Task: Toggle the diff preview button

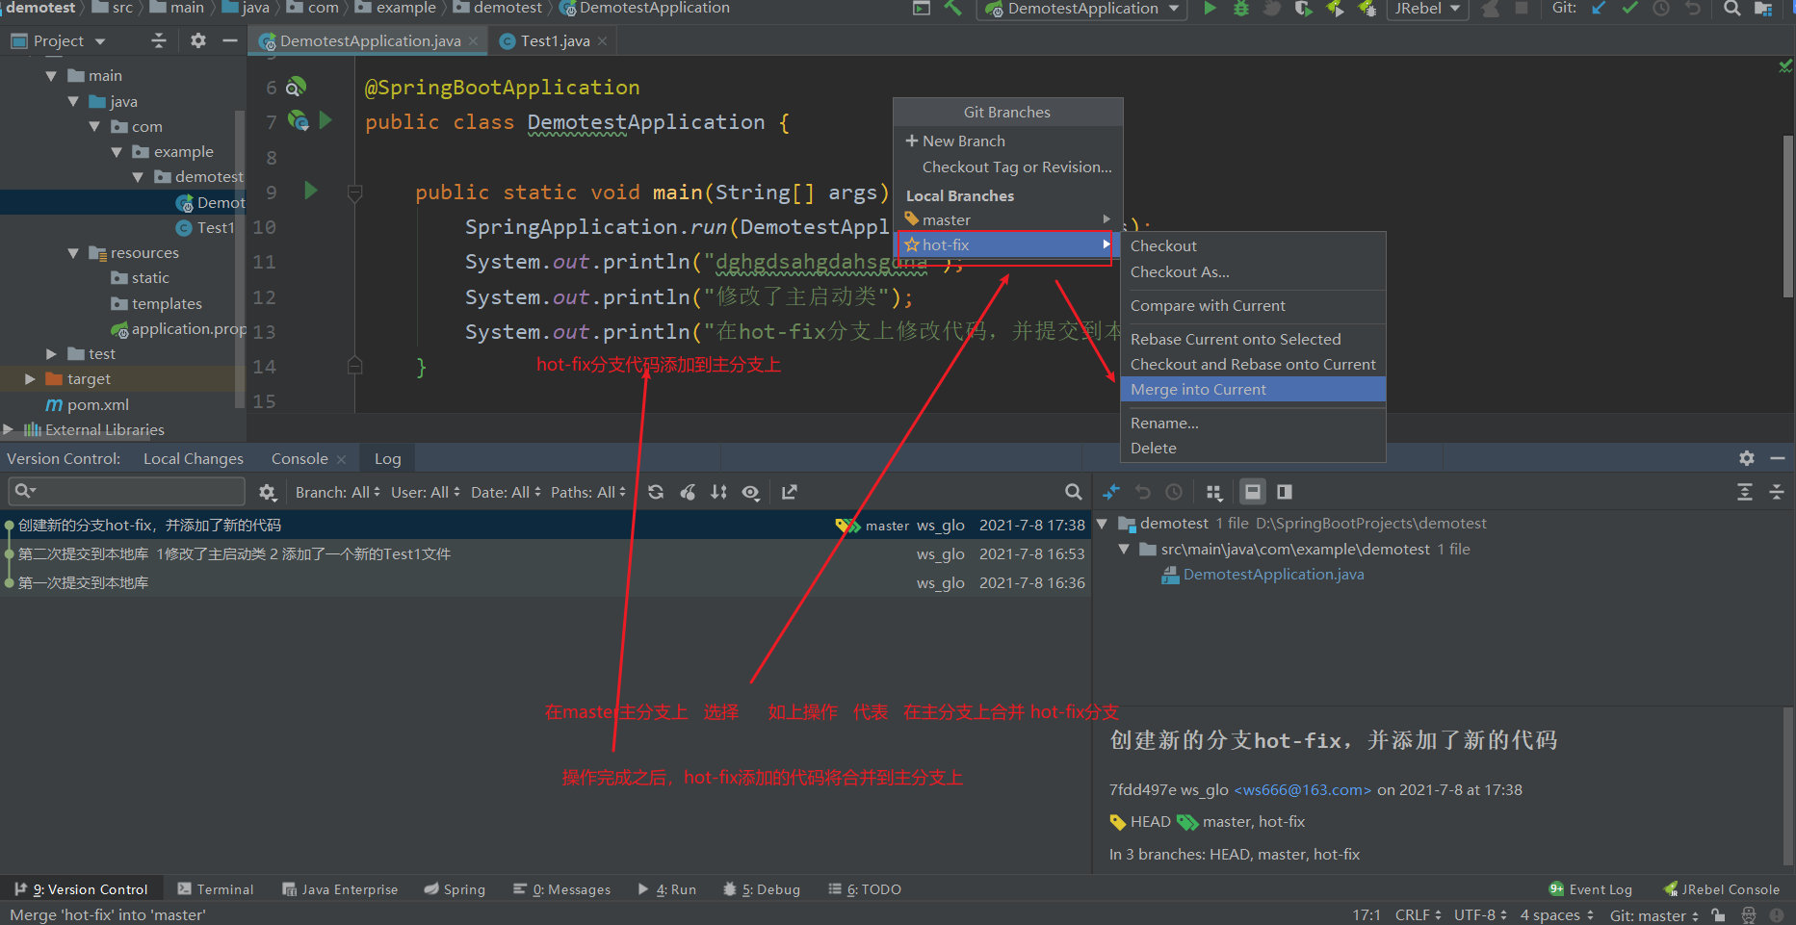Action: 1285,492
